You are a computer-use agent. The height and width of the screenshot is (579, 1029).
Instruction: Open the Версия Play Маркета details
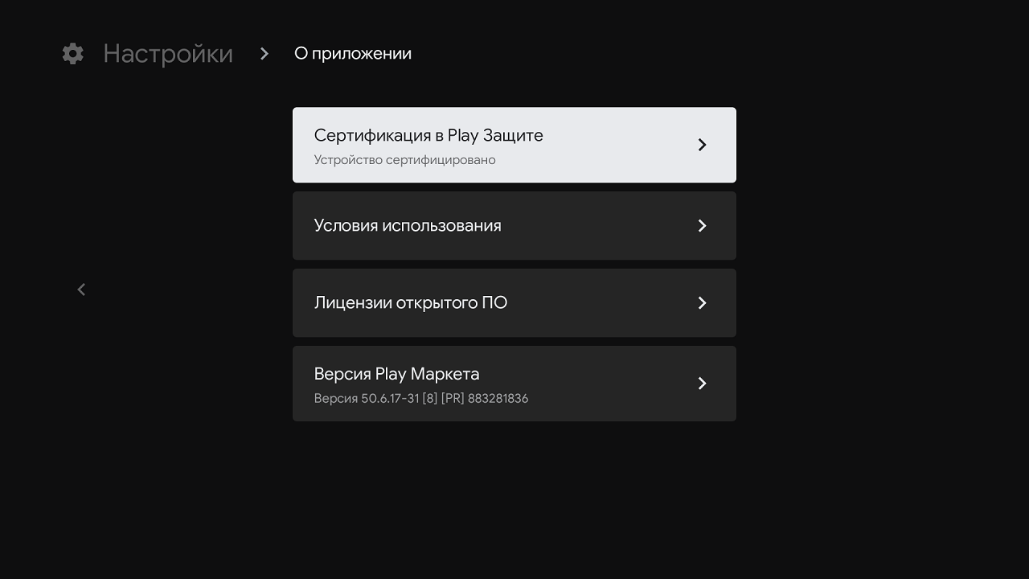pyautogui.click(x=514, y=384)
